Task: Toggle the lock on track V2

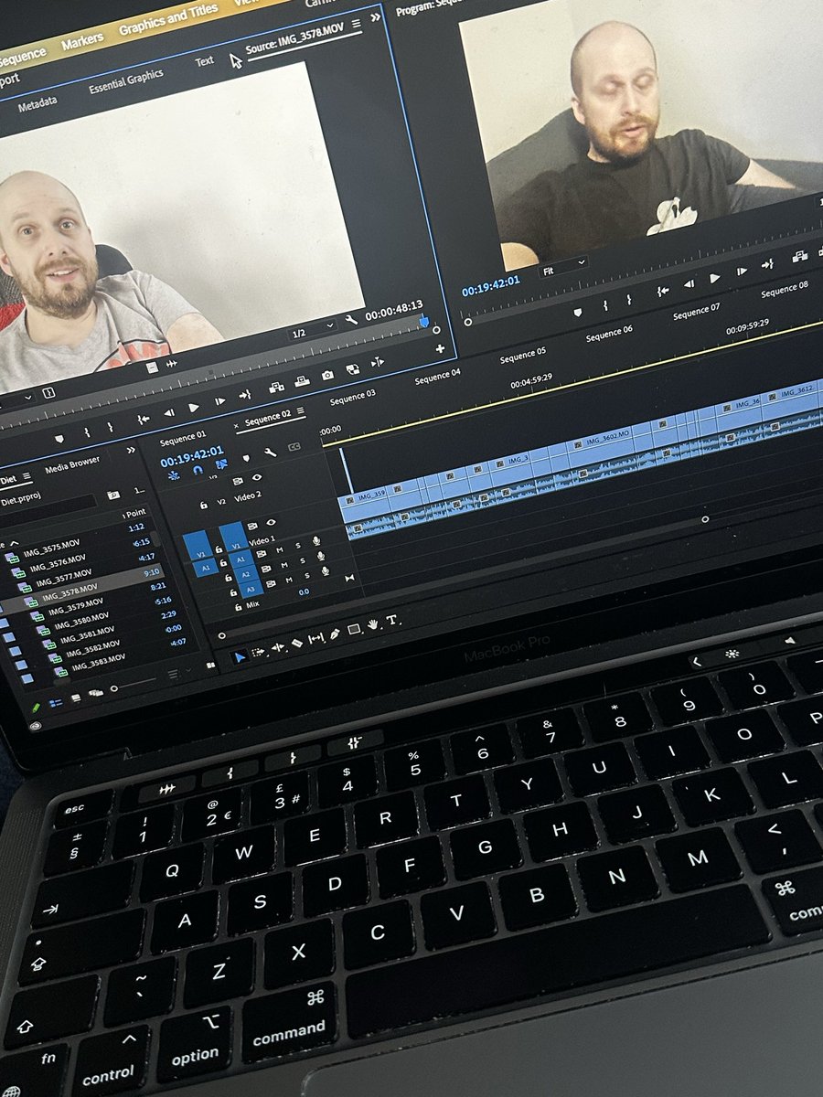Action: click(x=204, y=506)
